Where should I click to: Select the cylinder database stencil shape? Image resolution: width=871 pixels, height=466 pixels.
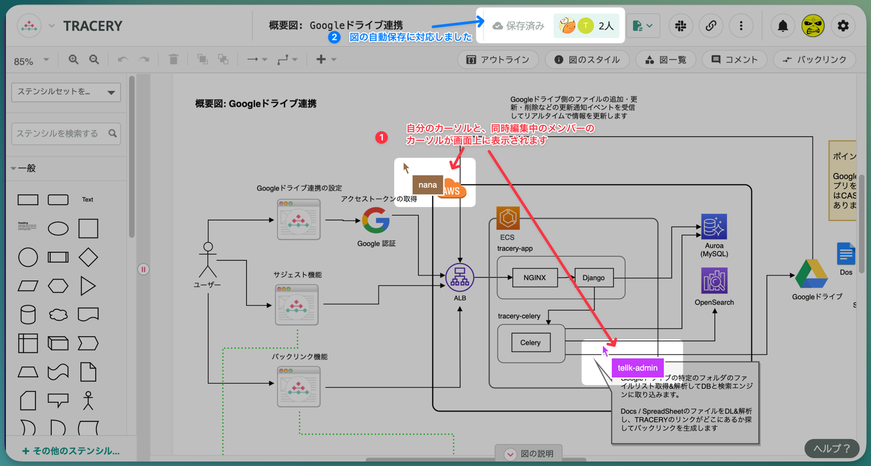click(x=28, y=314)
